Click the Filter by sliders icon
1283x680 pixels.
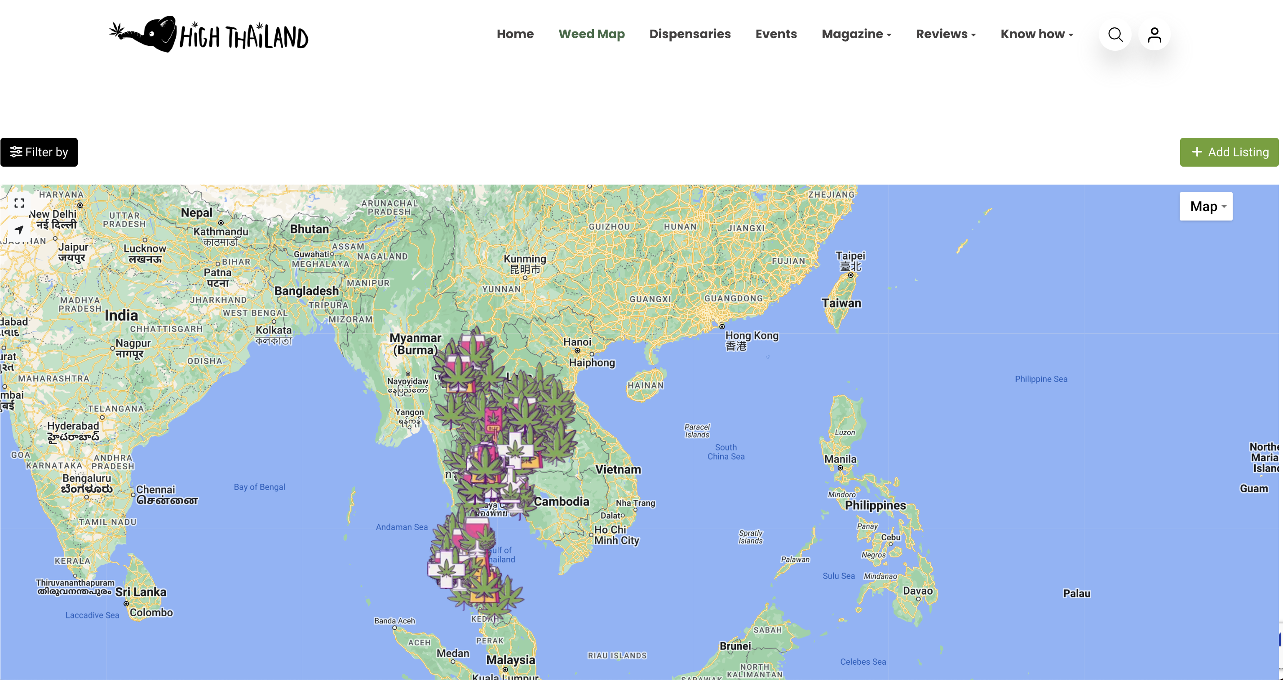16,152
